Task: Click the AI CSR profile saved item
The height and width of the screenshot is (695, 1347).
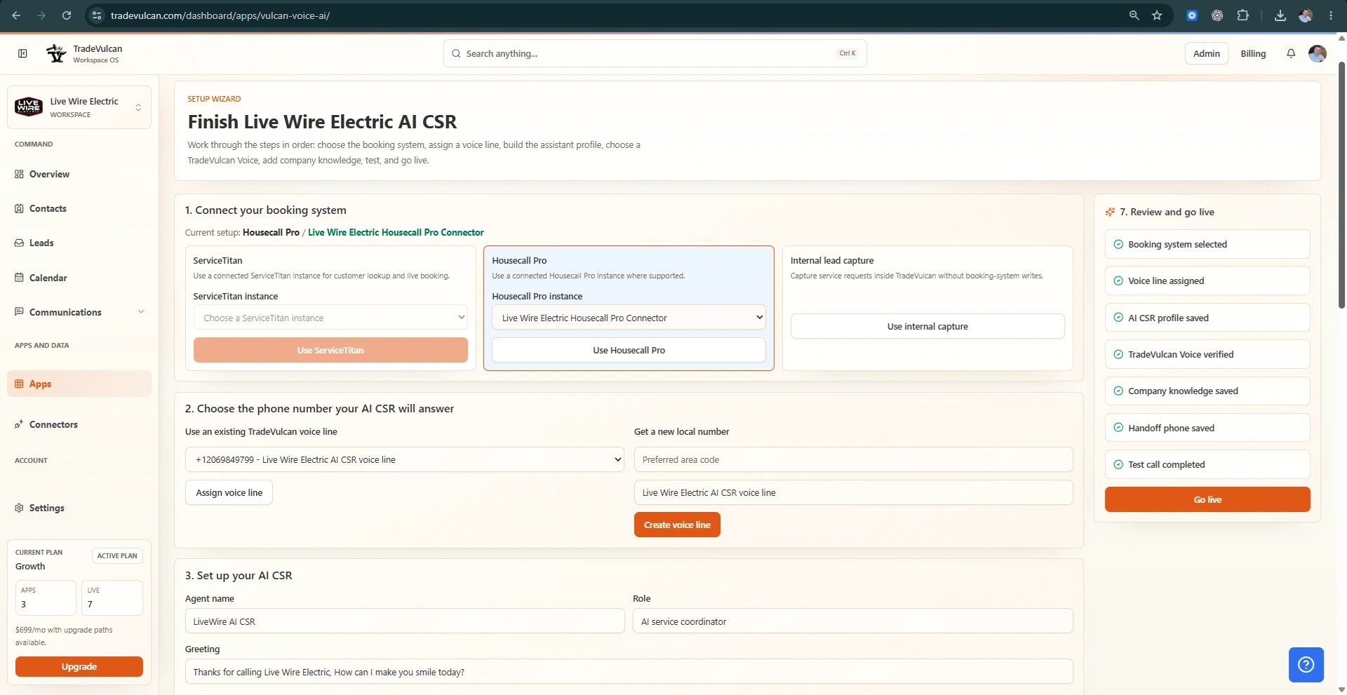Action: (1207, 318)
